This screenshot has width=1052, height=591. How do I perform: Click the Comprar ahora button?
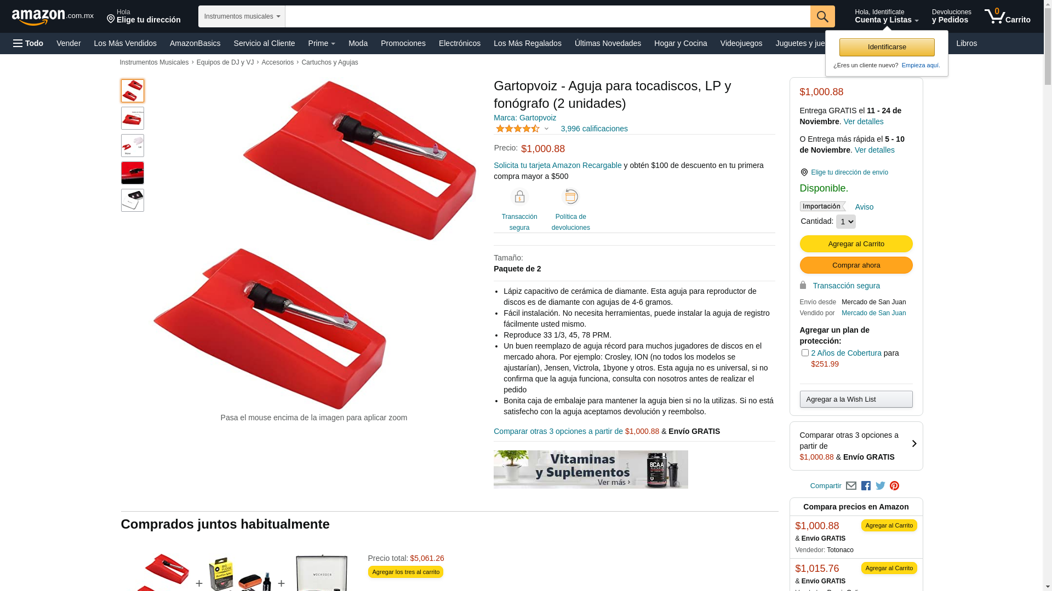[x=856, y=265]
